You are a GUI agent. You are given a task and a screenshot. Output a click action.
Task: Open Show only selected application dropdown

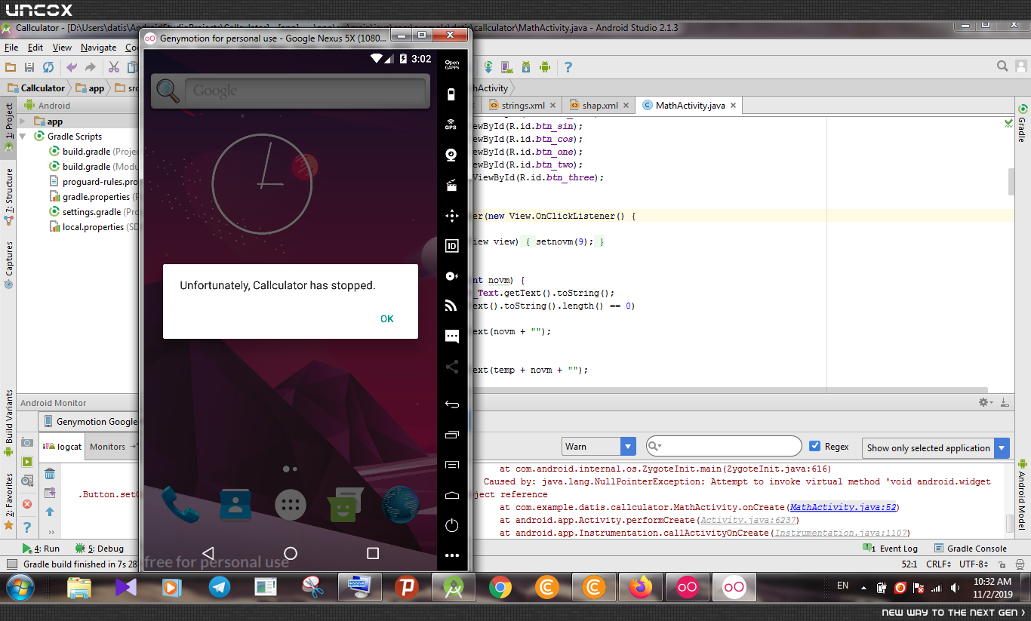pyautogui.click(x=936, y=447)
